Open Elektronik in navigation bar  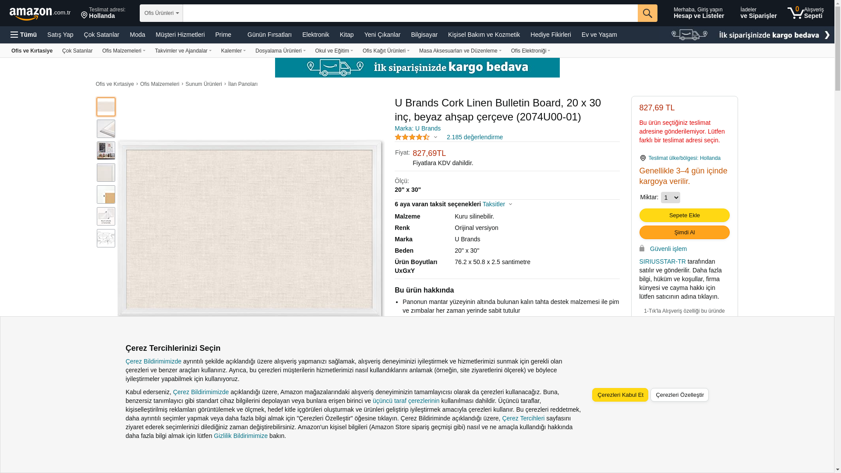point(315,35)
